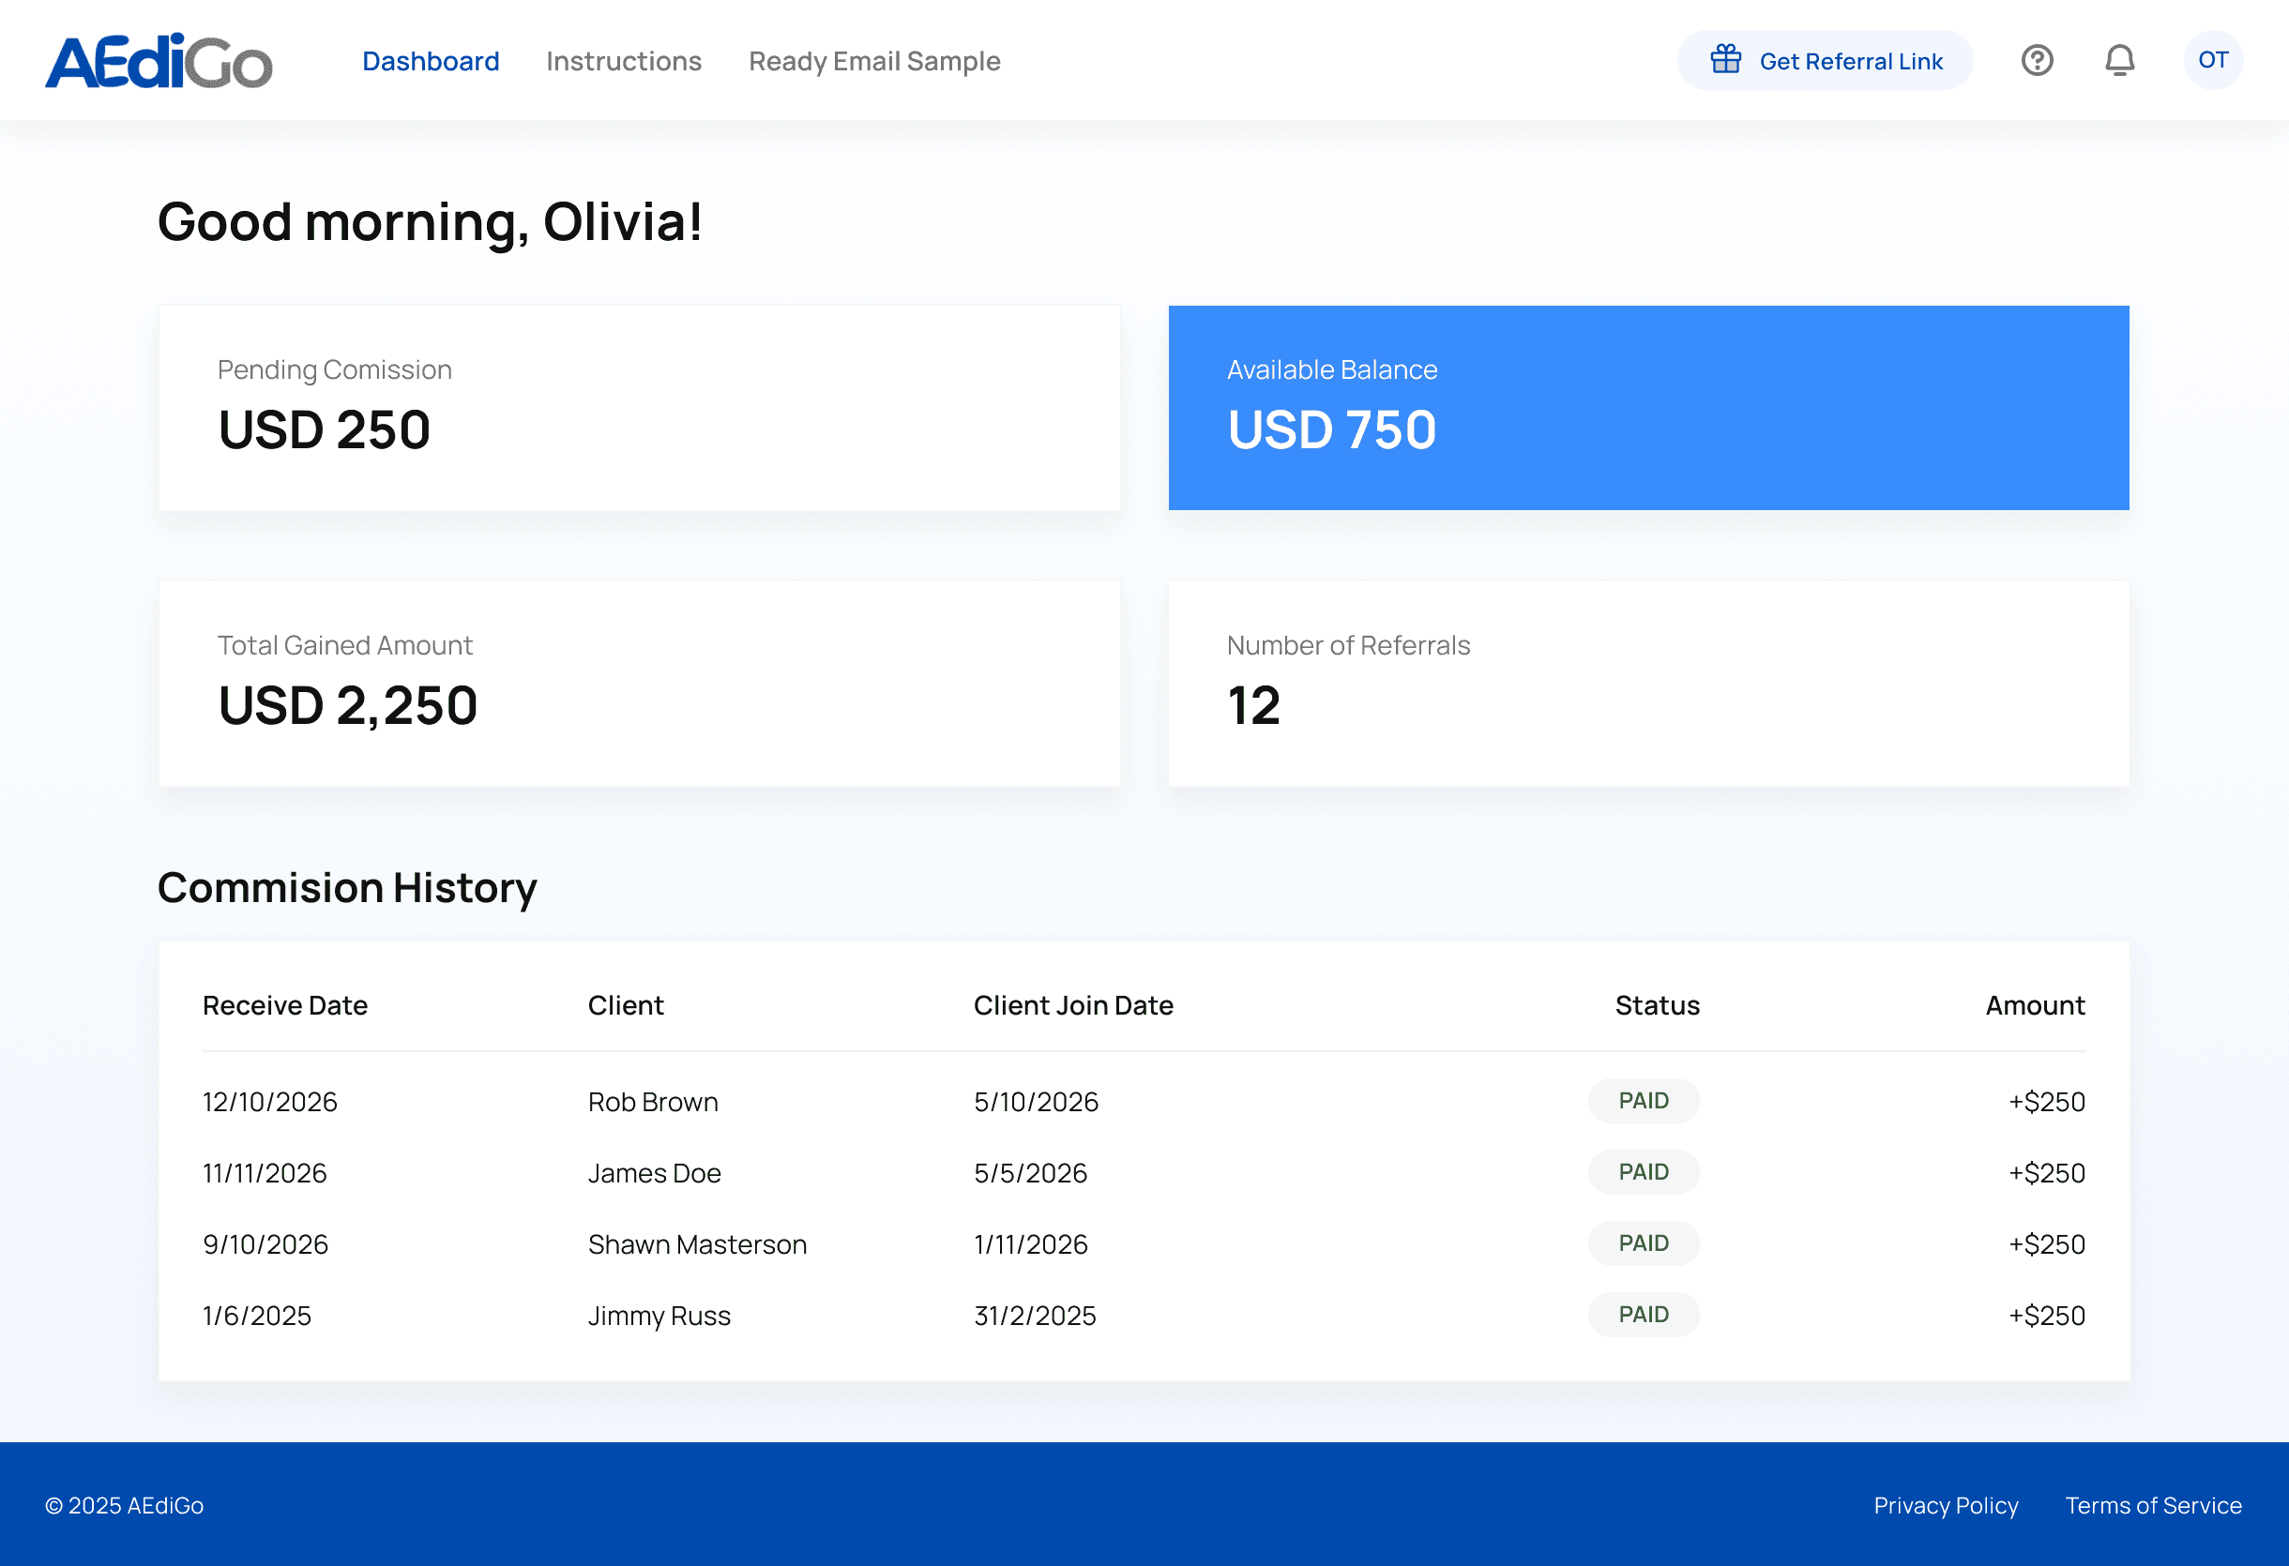Open the Terms of Service
Screen dimensions: 2289x1566
pos(2153,1505)
